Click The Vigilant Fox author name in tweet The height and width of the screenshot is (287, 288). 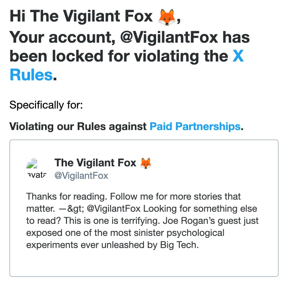95,163
